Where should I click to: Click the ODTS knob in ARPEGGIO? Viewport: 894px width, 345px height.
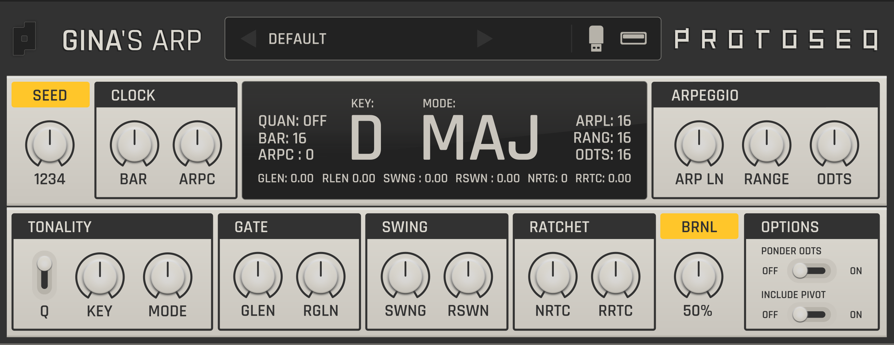(834, 144)
